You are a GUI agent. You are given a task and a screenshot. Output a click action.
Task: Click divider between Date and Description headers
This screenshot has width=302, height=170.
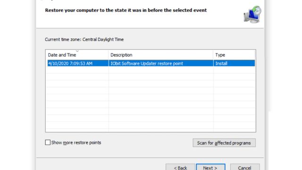(109, 55)
